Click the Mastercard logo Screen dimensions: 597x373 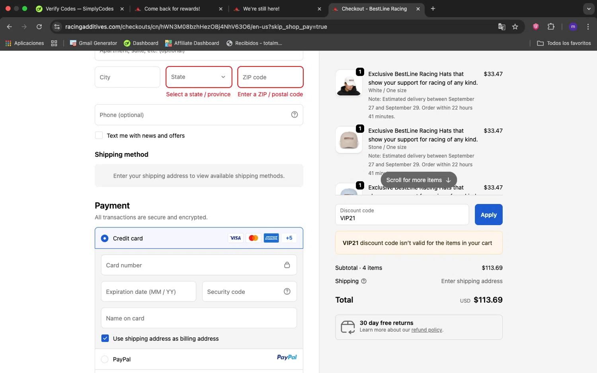coord(253,238)
